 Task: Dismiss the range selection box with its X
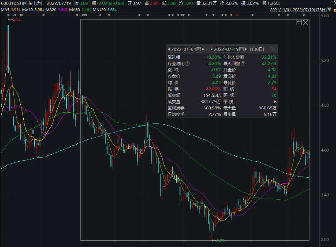click(x=306, y=23)
